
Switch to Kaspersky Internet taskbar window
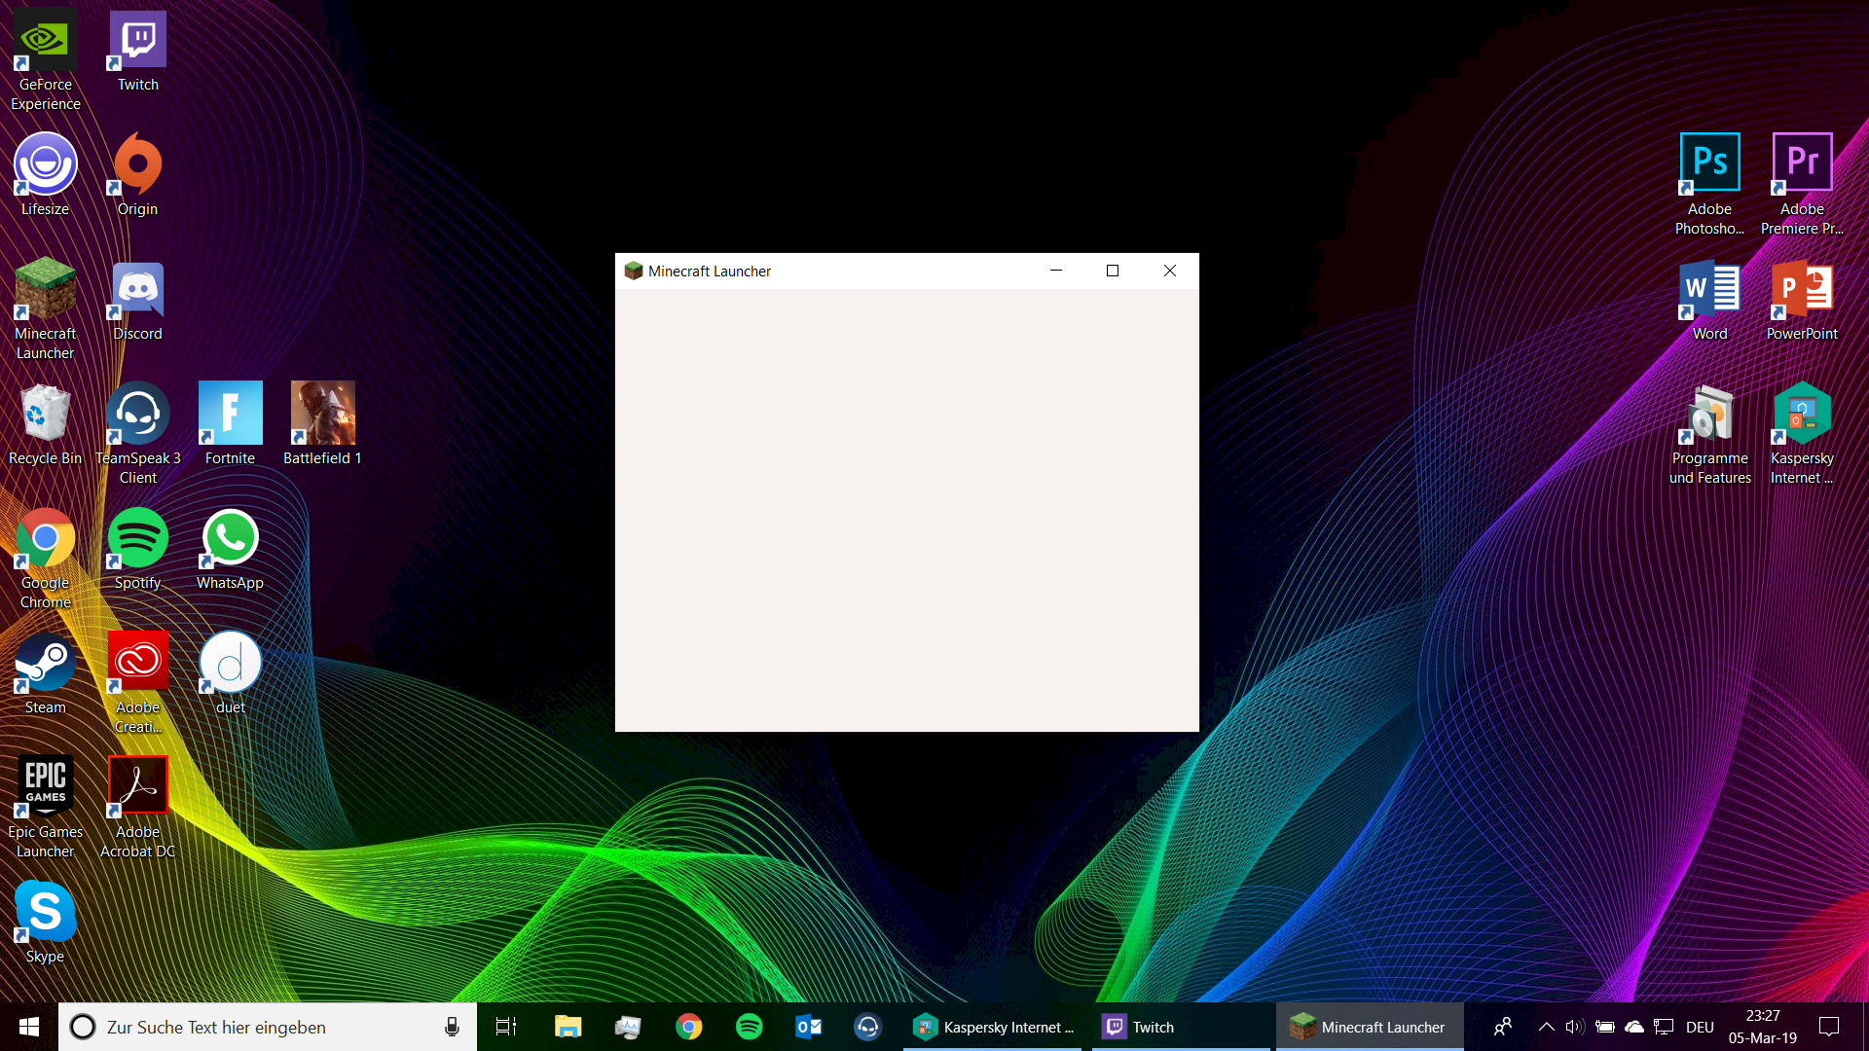993,1027
